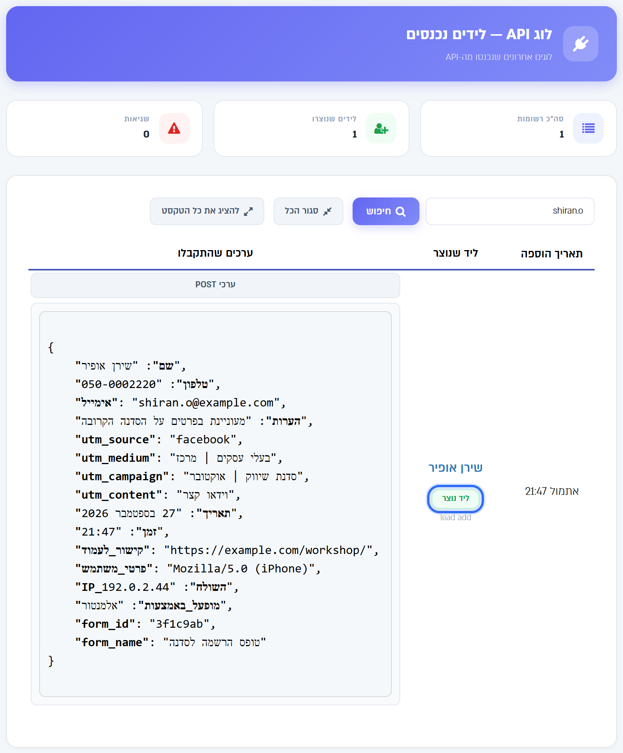
Task: Click the utm_medium key in JSON
Action: pyautogui.click(x=115, y=458)
